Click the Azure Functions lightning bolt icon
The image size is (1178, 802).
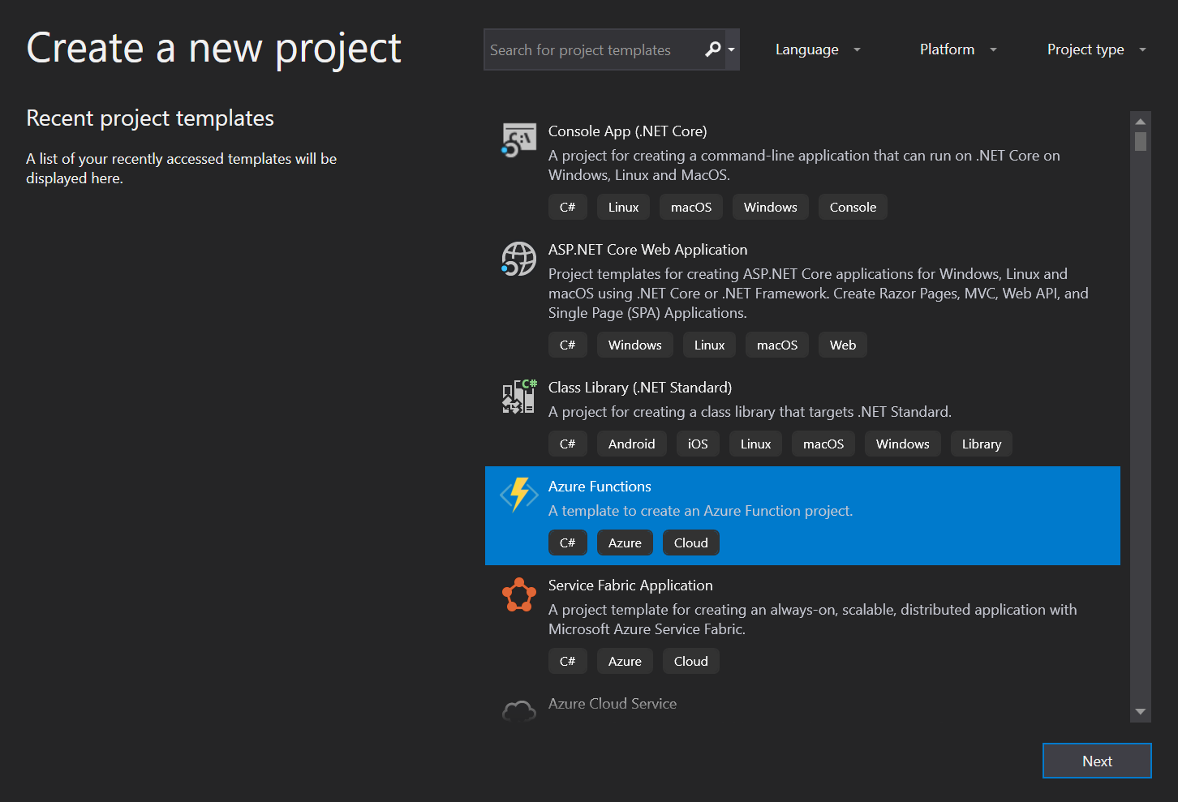[518, 494]
